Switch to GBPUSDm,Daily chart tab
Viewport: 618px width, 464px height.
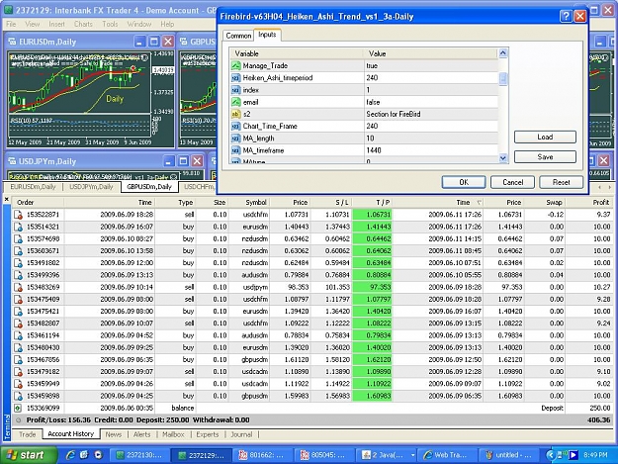[x=149, y=186]
